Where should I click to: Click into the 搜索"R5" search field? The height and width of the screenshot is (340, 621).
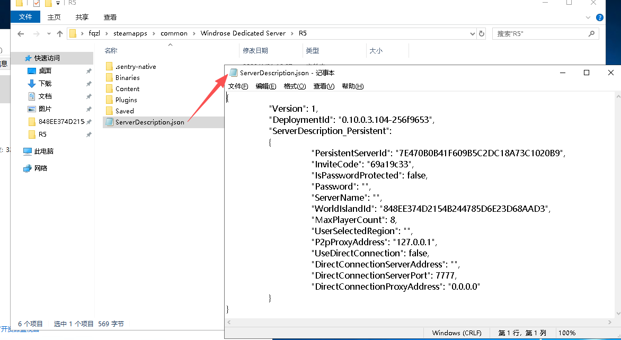(539, 33)
